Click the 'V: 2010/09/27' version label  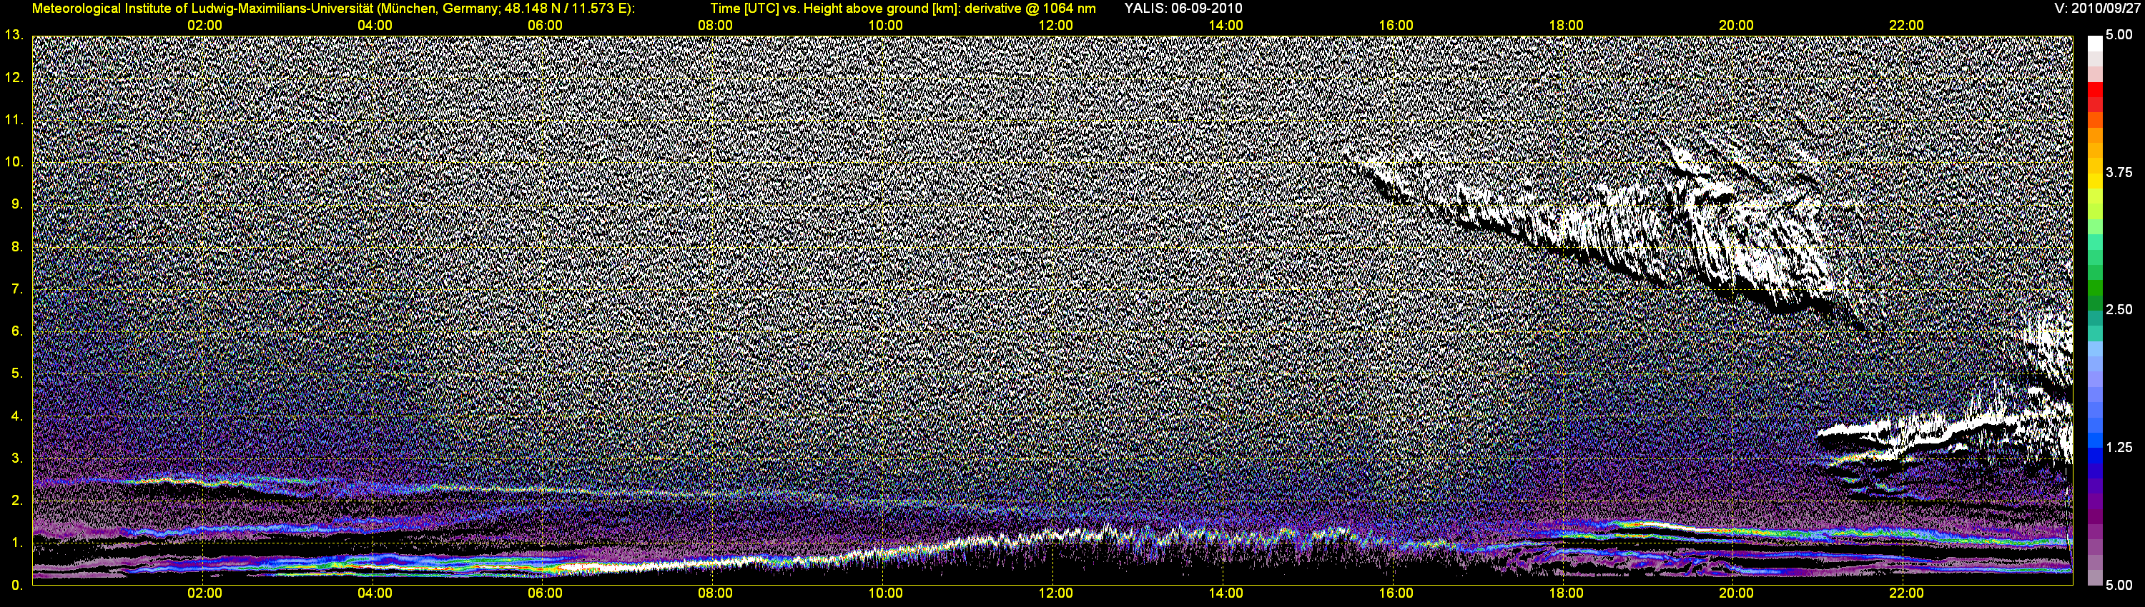(2096, 9)
